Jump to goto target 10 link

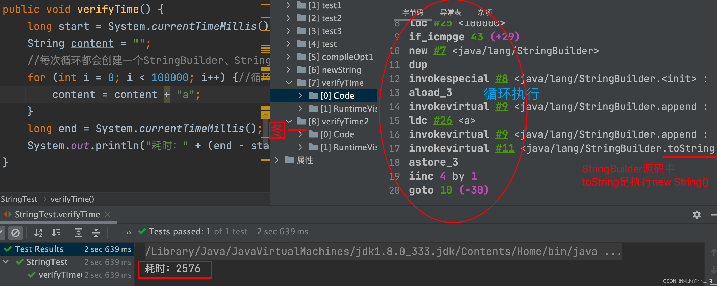[x=446, y=190]
